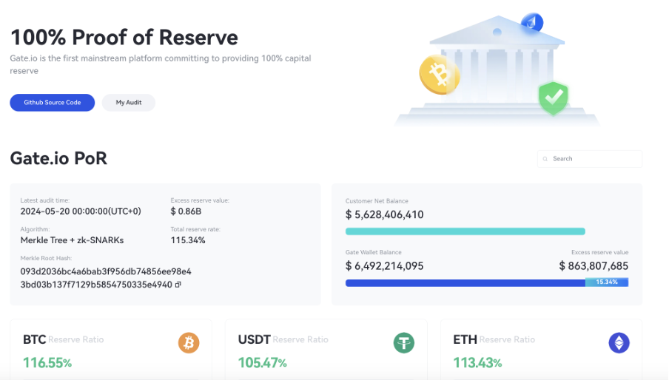This screenshot has height=380, width=669.
Task: Focus the Search input field
Action: point(594,159)
